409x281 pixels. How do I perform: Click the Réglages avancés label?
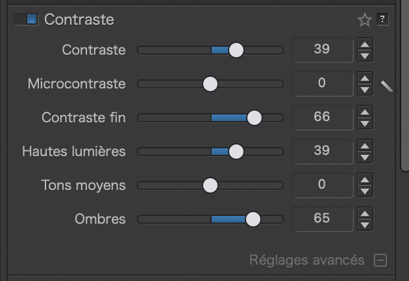tap(307, 260)
